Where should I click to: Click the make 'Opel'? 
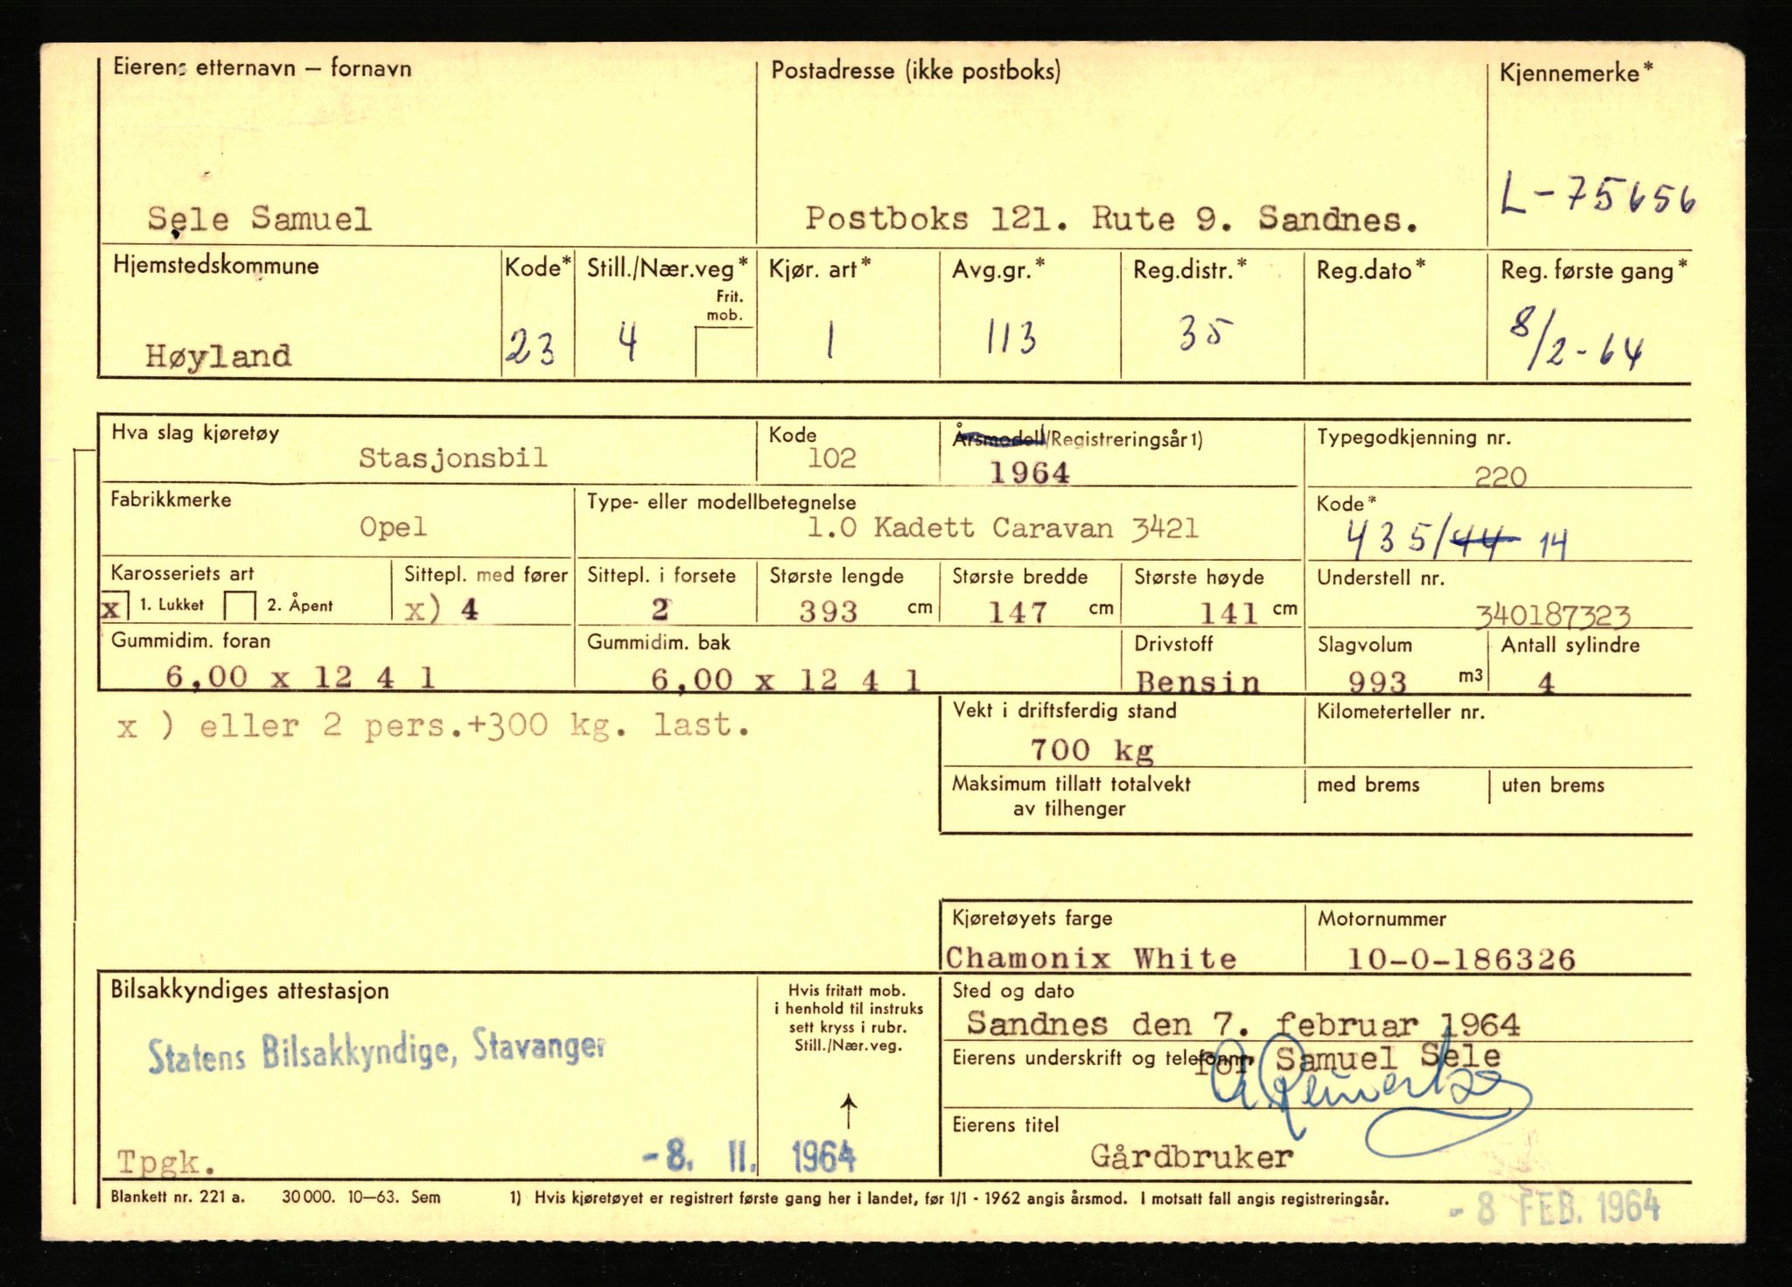(394, 527)
